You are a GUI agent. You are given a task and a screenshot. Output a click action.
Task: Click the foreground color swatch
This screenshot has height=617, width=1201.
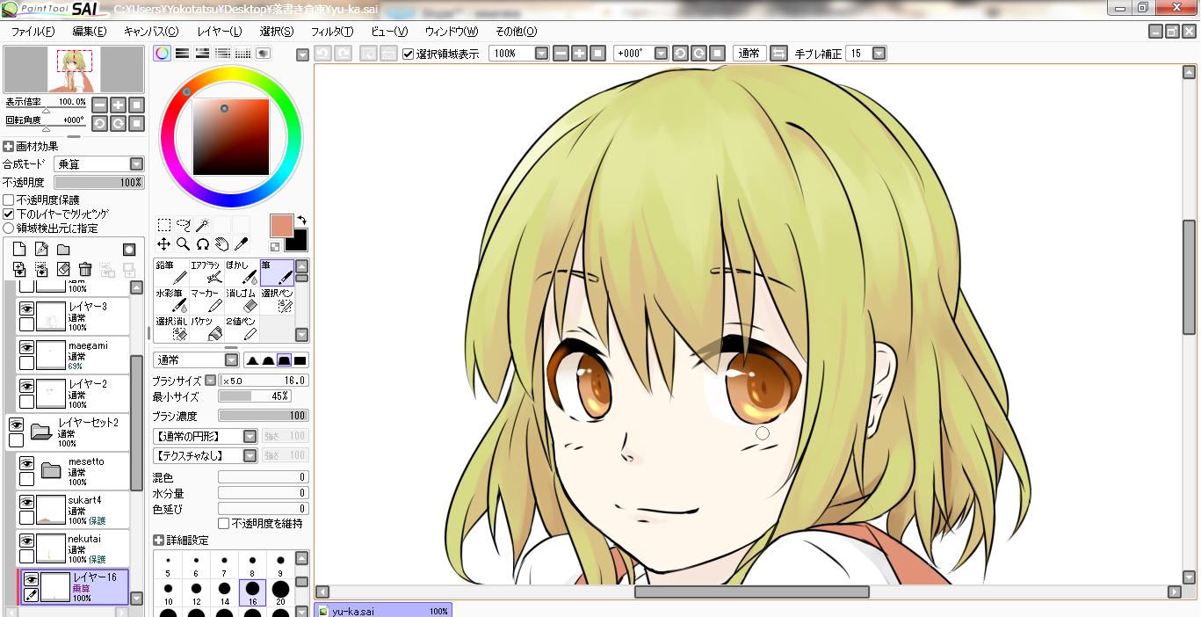(282, 226)
